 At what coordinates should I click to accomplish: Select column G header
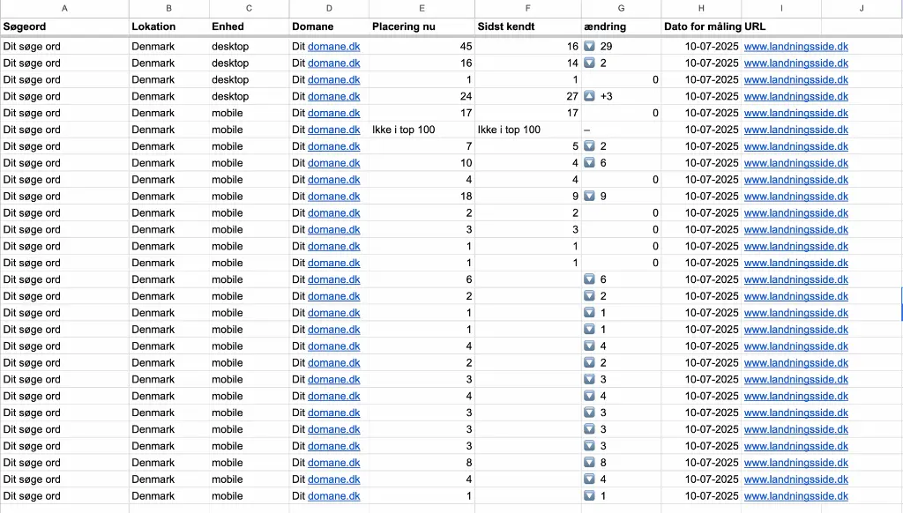[621, 8]
